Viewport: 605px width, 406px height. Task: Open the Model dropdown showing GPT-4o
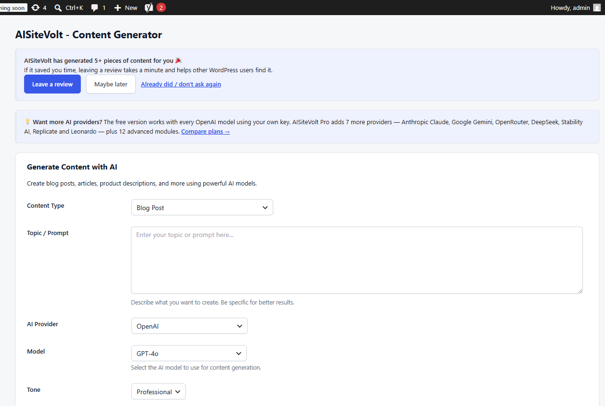pyautogui.click(x=189, y=353)
